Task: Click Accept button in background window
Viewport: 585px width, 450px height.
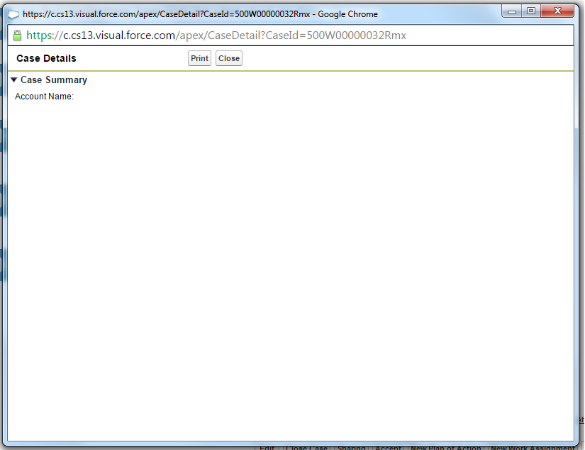Action: 388,447
